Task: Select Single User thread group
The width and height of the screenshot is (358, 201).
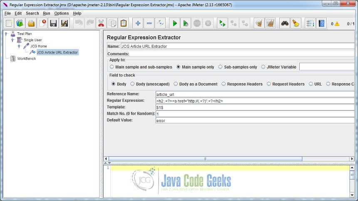Action: pyautogui.click(x=33, y=40)
